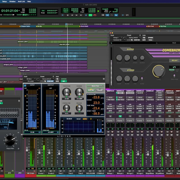Click the red Record transport button

[95, 15]
